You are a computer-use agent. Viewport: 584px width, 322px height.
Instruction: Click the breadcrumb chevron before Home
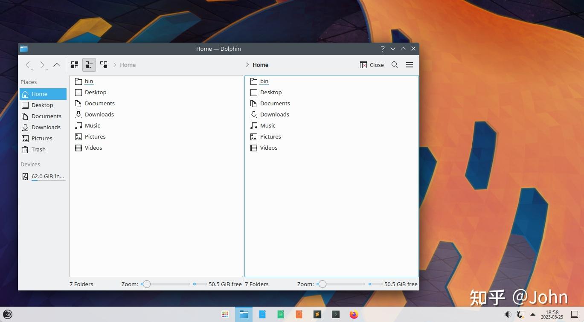(114, 65)
